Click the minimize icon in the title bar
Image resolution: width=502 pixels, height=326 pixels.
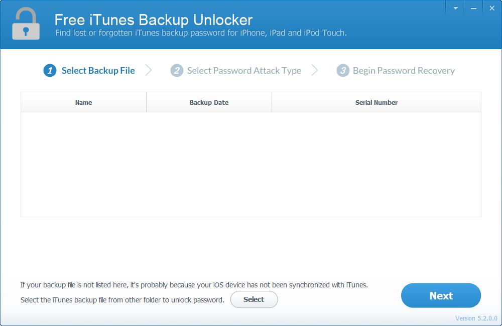point(472,8)
